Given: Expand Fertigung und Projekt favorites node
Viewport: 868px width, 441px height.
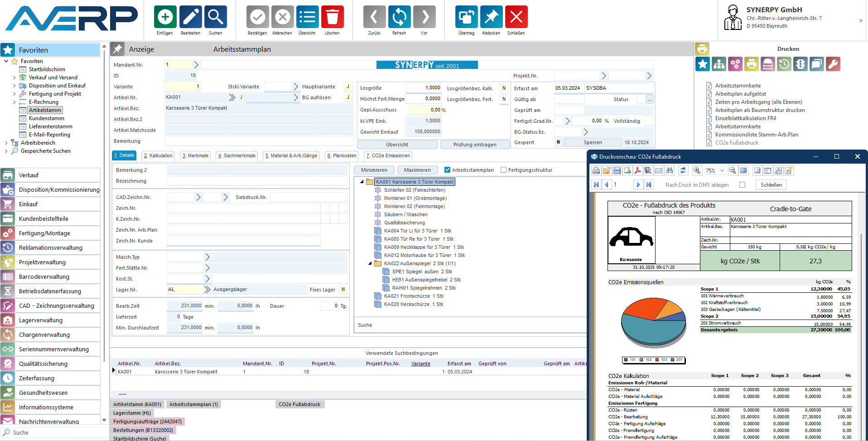Looking at the screenshot, I should click(14, 94).
